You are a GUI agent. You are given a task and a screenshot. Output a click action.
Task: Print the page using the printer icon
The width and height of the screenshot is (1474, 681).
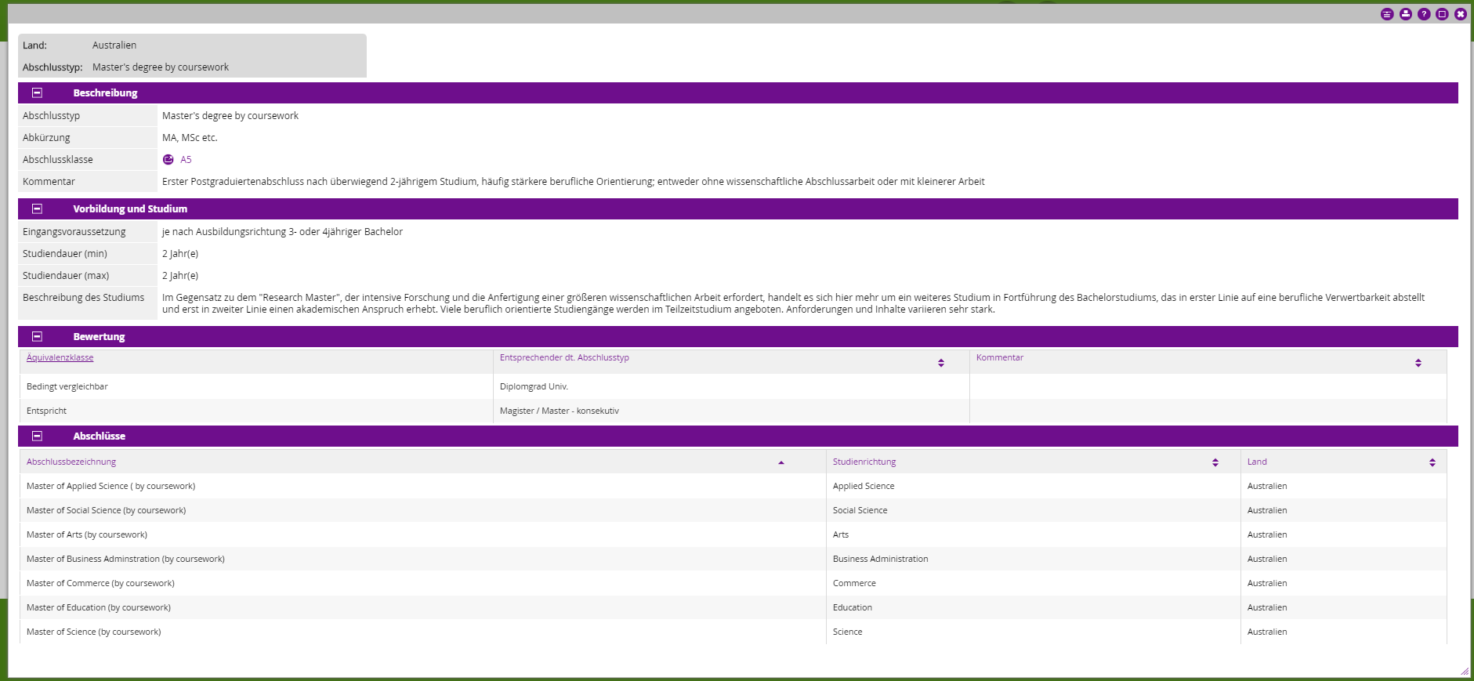pyautogui.click(x=1406, y=14)
